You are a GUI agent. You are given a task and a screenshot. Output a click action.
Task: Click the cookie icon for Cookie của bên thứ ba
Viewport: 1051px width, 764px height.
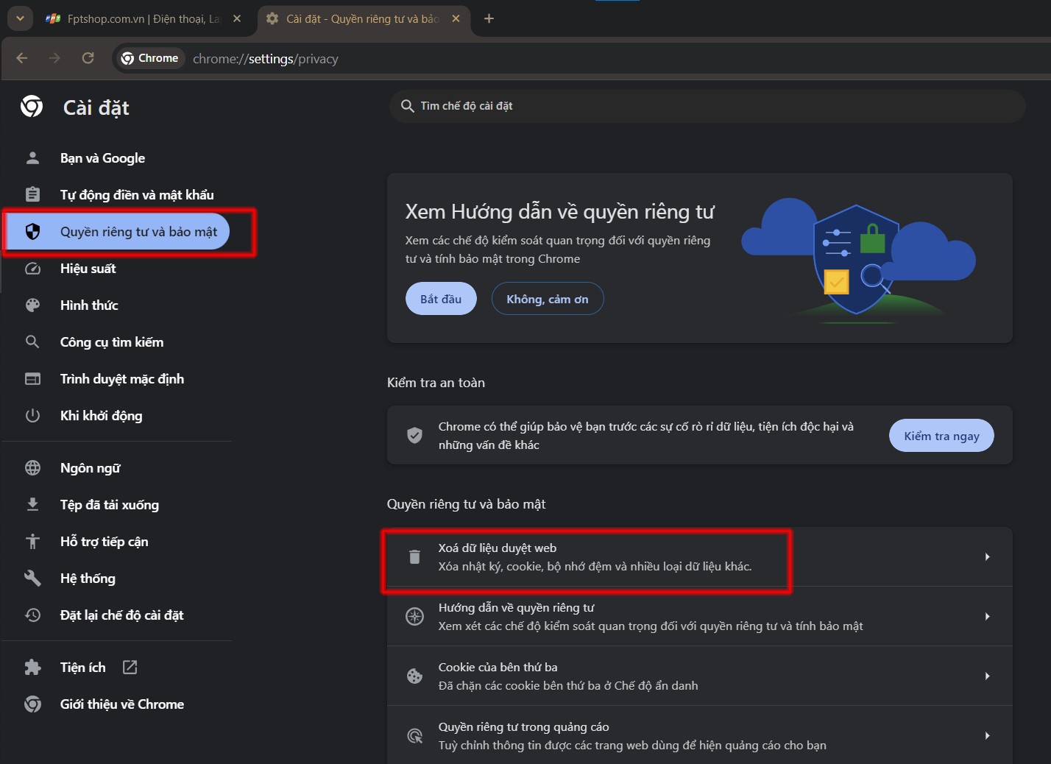[415, 676]
